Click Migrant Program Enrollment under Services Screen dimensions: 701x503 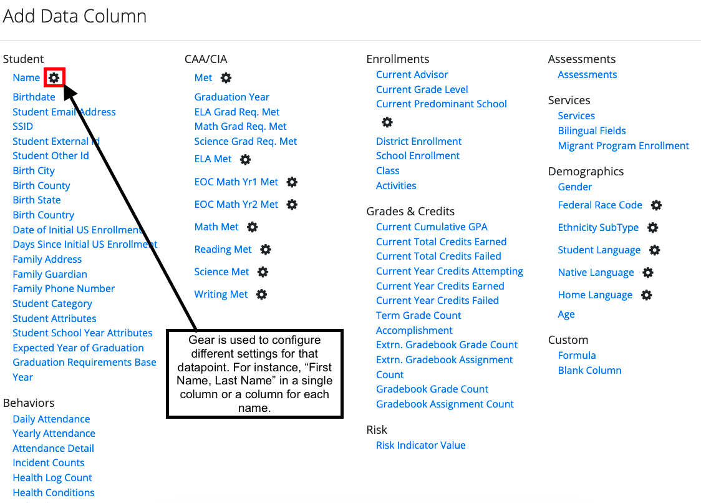click(x=624, y=145)
